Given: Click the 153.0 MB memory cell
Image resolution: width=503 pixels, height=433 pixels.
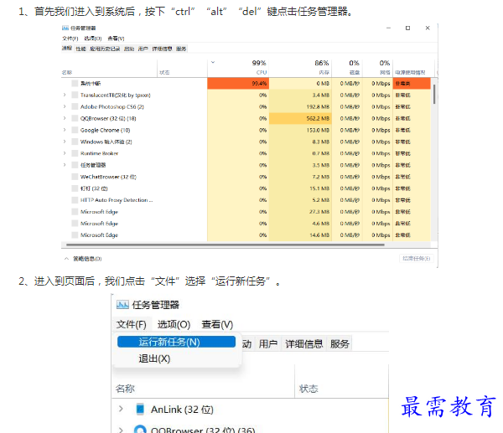Looking at the screenshot, I should pos(300,130).
